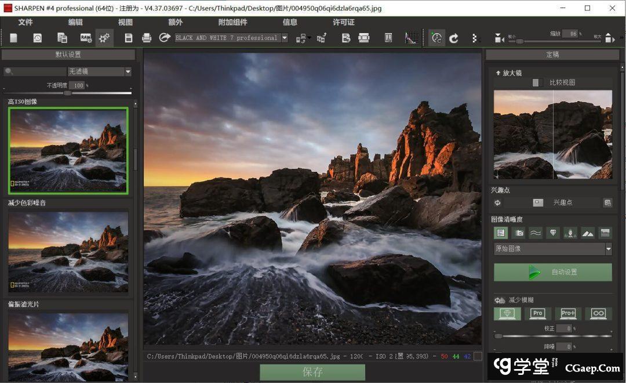Click the 不透明度 opacity slider
Image resolution: width=626 pixels, height=383 pixels.
(x=67, y=93)
